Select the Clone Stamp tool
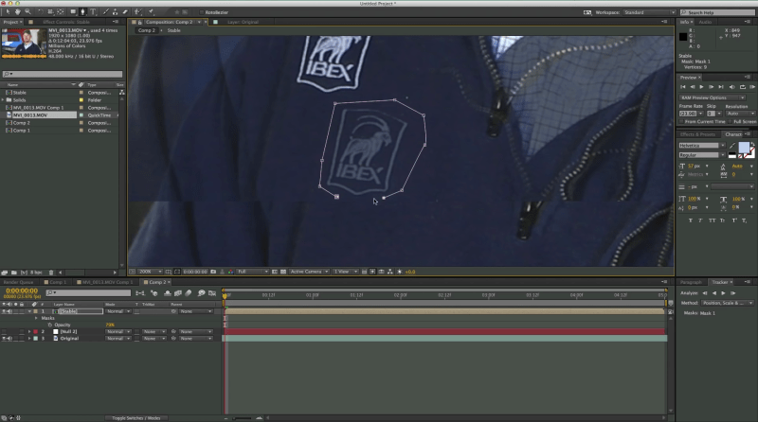The height and width of the screenshot is (422, 758). (x=115, y=11)
